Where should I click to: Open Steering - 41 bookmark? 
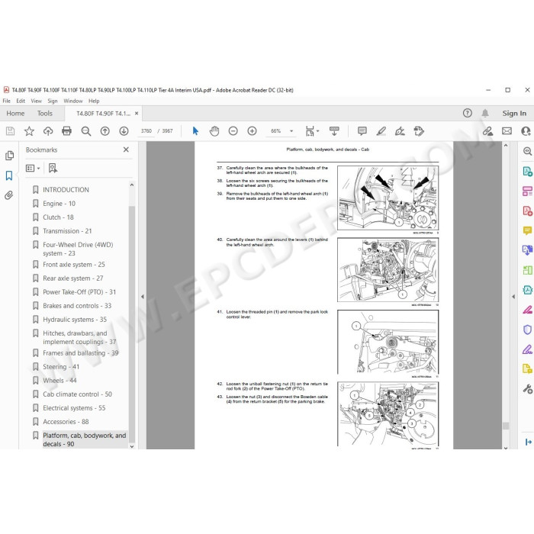point(61,367)
